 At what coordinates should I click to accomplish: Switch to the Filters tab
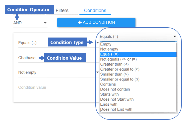(x=62, y=10)
